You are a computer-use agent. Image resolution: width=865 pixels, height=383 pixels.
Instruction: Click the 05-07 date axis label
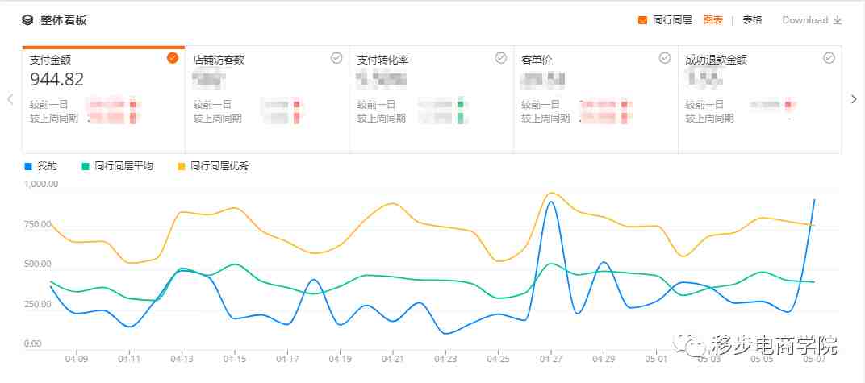click(814, 359)
